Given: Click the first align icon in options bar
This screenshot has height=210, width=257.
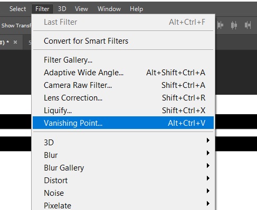Looking at the screenshot, I should (220, 25).
